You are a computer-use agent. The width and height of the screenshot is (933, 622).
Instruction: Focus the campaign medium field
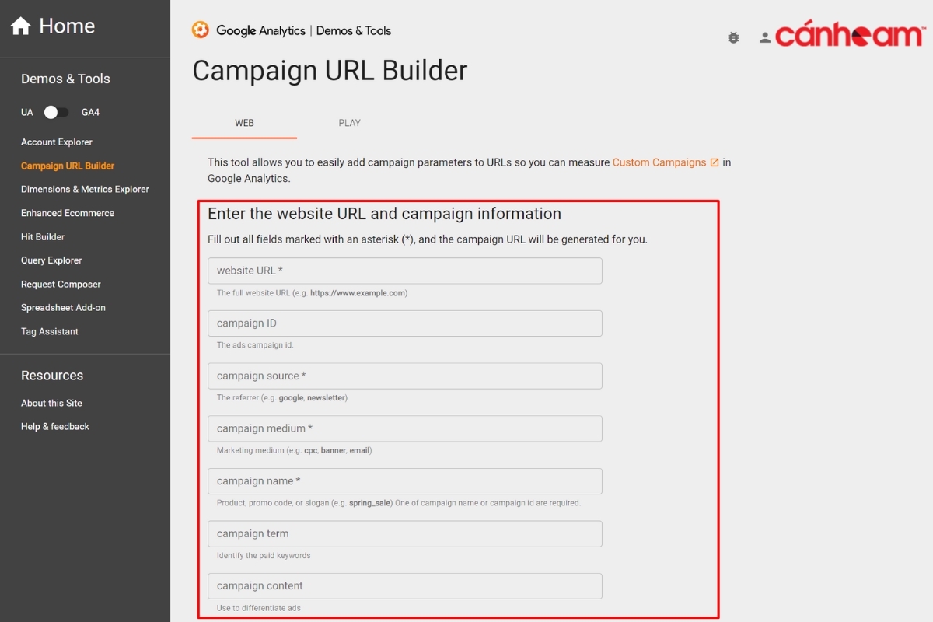click(405, 428)
